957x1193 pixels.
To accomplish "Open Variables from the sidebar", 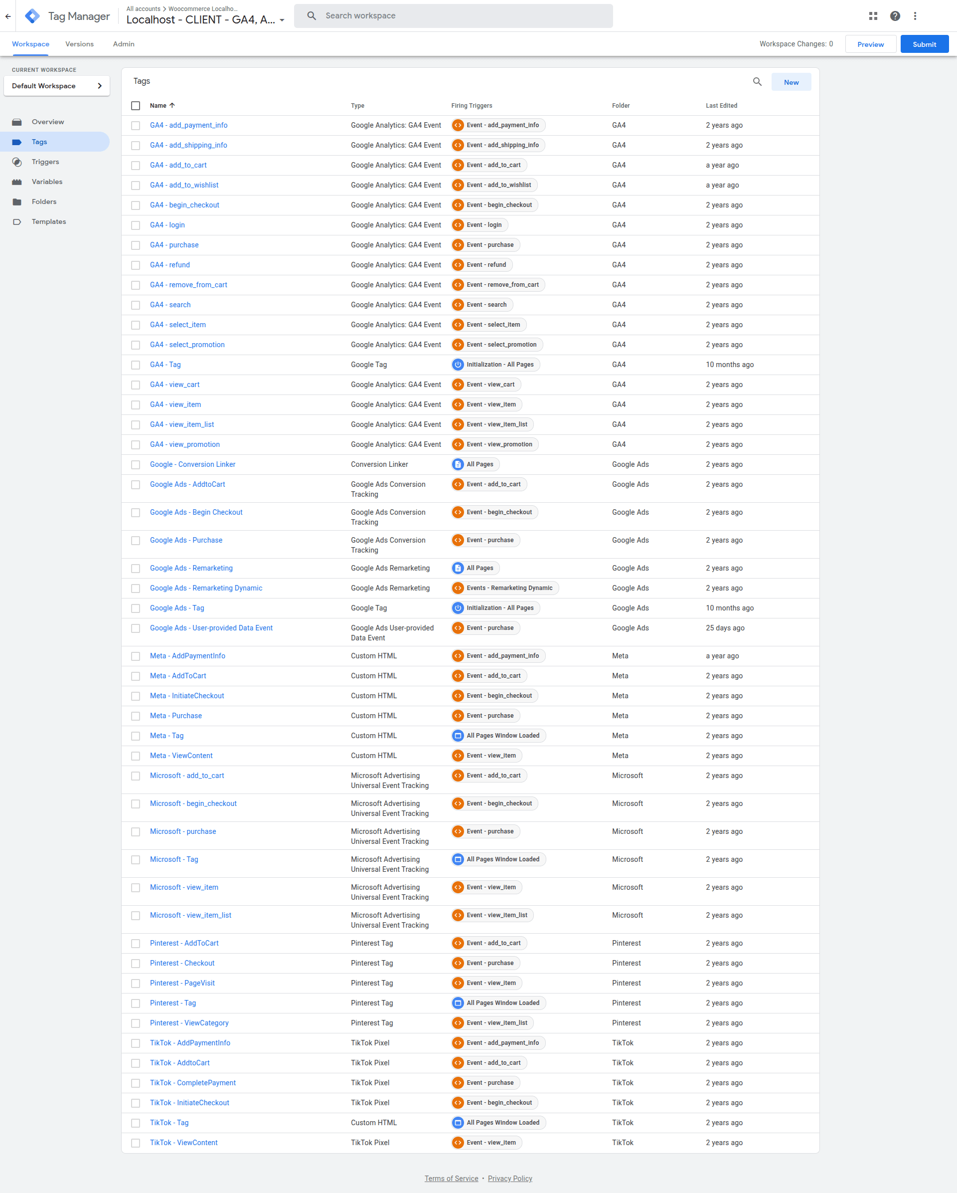I will pyautogui.click(x=47, y=182).
